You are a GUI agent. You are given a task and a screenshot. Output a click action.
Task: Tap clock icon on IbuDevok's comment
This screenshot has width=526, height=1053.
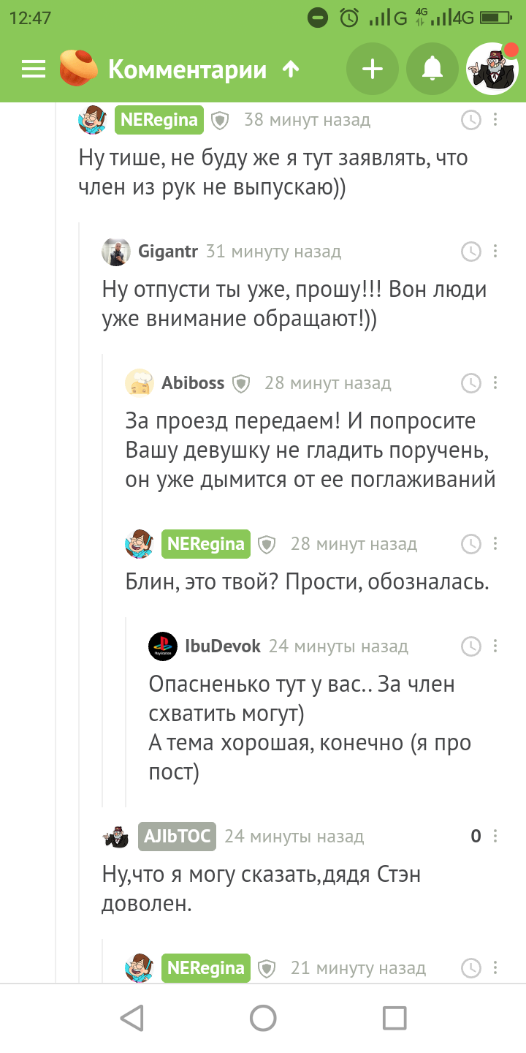click(471, 646)
